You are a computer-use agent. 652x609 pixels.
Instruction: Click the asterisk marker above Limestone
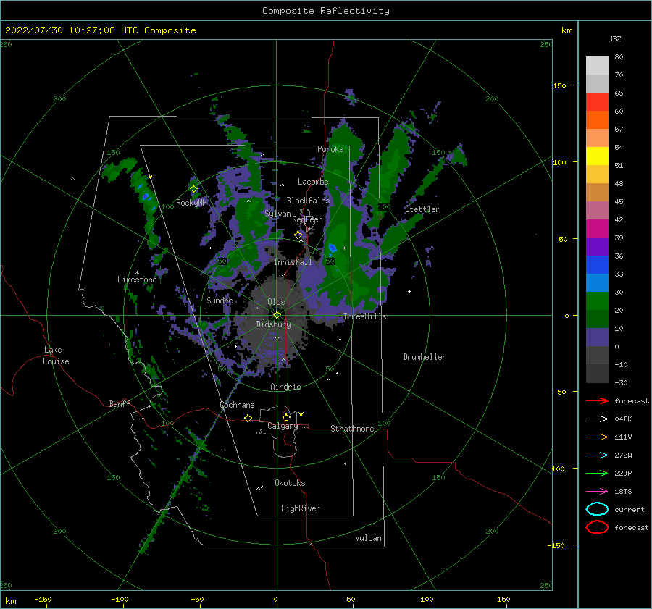(x=137, y=273)
